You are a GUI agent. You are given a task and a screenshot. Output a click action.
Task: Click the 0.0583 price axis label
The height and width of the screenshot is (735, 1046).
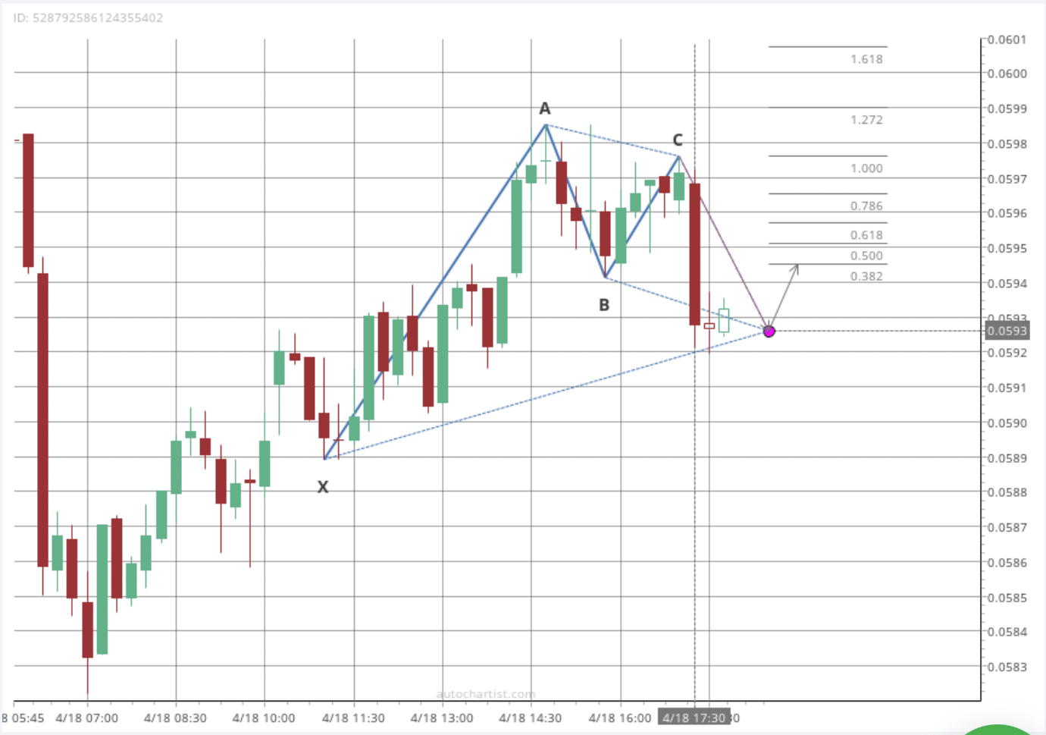[1007, 667]
